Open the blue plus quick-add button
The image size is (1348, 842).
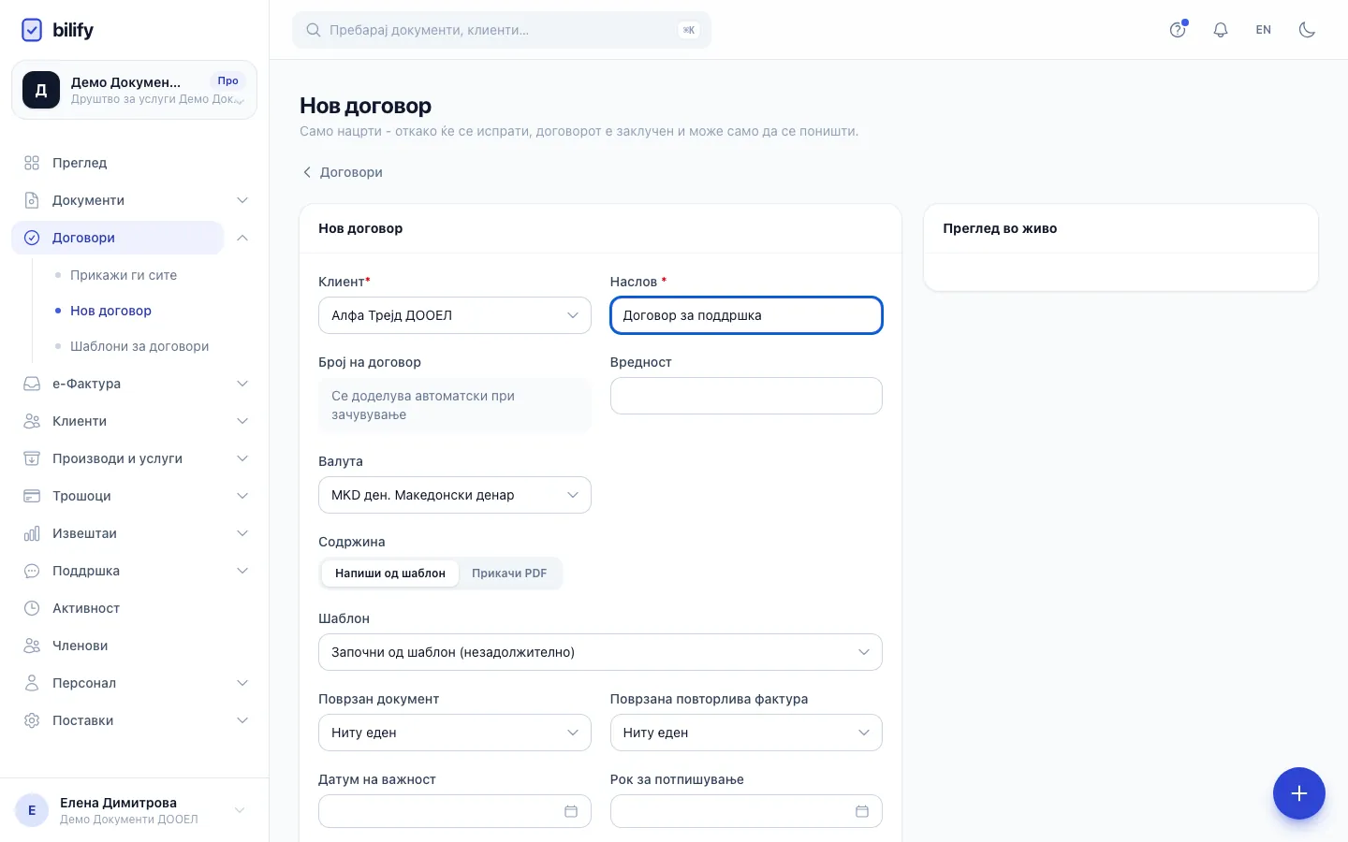(1299, 793)
